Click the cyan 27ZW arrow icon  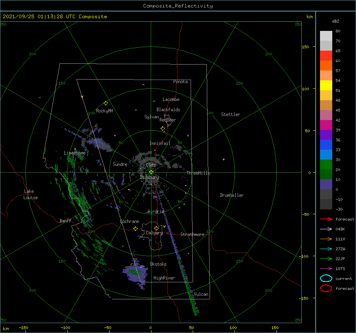326,249
